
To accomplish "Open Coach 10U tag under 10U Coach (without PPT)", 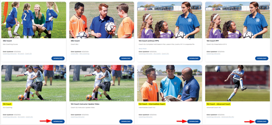I will click(165, 54).
